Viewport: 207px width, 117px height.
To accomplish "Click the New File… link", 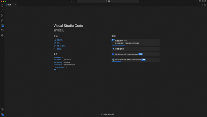I will tap(60, 40).
